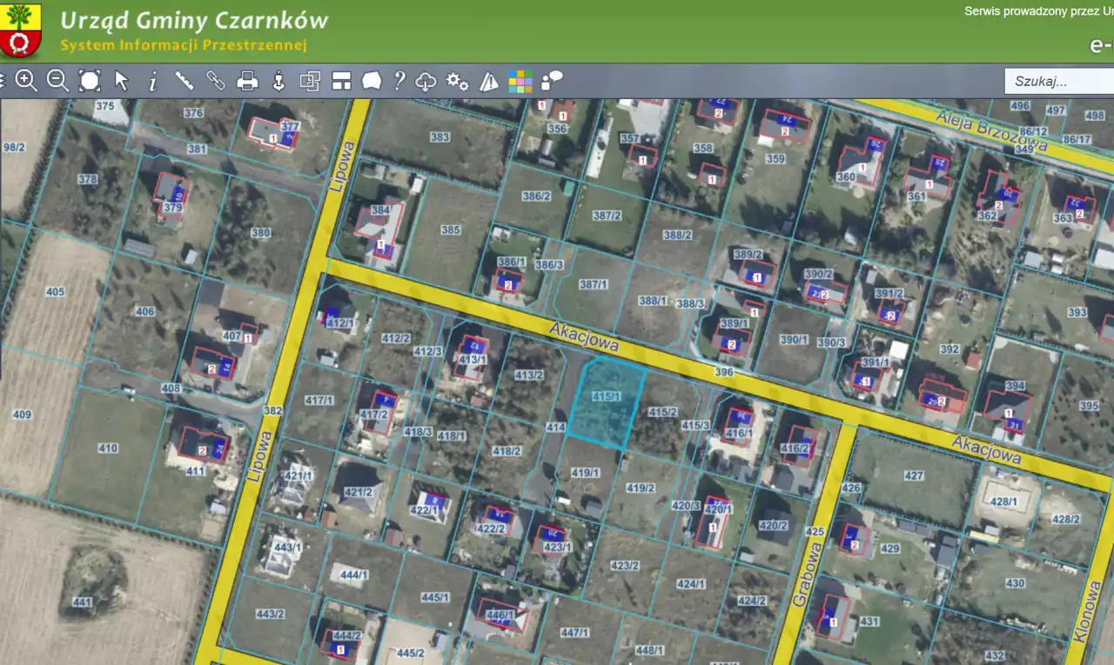The image size is (1114, 665).
Task: Open the colored grid palette
Action: [x=520, y=82]
